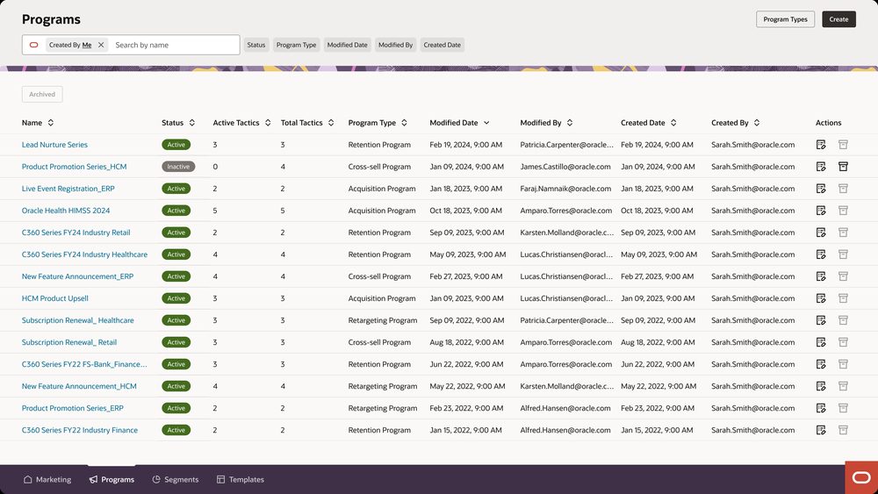This screenshot has height=494, width=878.
Task: Edit the Live Event Registration_ERP program
Action: [821, 189]
